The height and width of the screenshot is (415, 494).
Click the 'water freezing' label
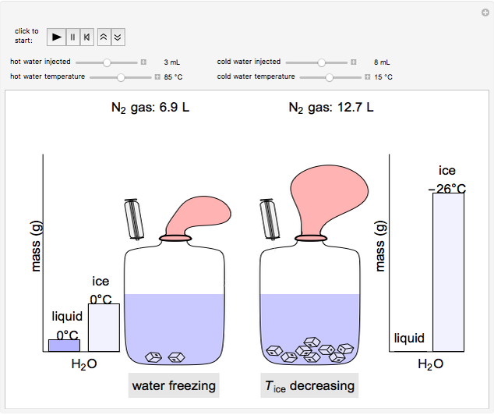point(173,385)
